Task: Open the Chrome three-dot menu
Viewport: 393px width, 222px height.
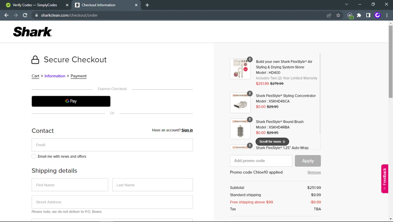Action: pos(387,15)
